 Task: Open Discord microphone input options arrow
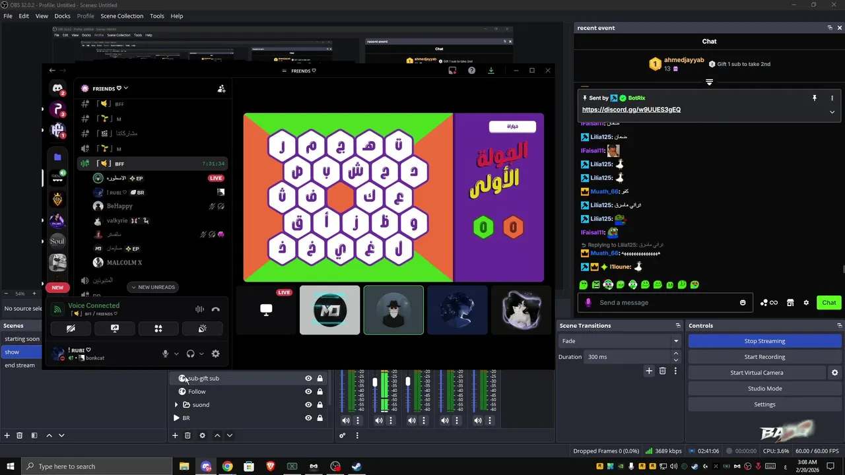(176, 354)
